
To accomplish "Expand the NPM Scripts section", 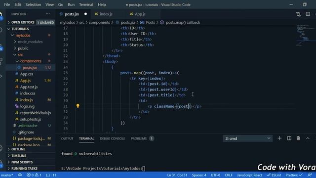I will pos(31,162).
